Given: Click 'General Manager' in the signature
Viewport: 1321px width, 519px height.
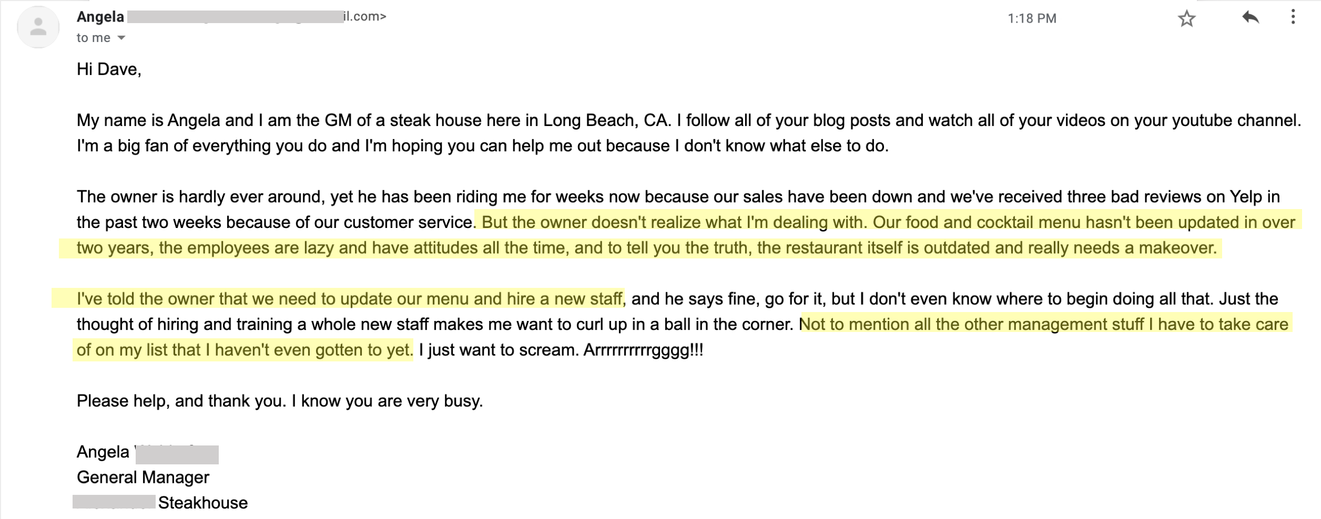Looking at the screenshot, I should 143,477.
